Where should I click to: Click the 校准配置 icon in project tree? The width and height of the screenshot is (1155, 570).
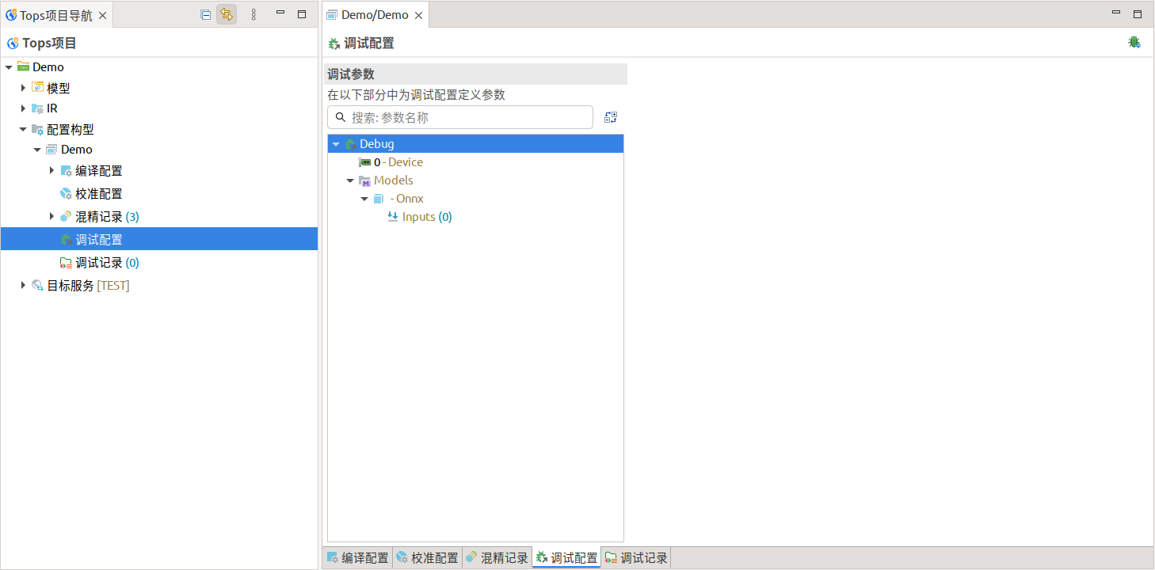[x=66, y=193]
